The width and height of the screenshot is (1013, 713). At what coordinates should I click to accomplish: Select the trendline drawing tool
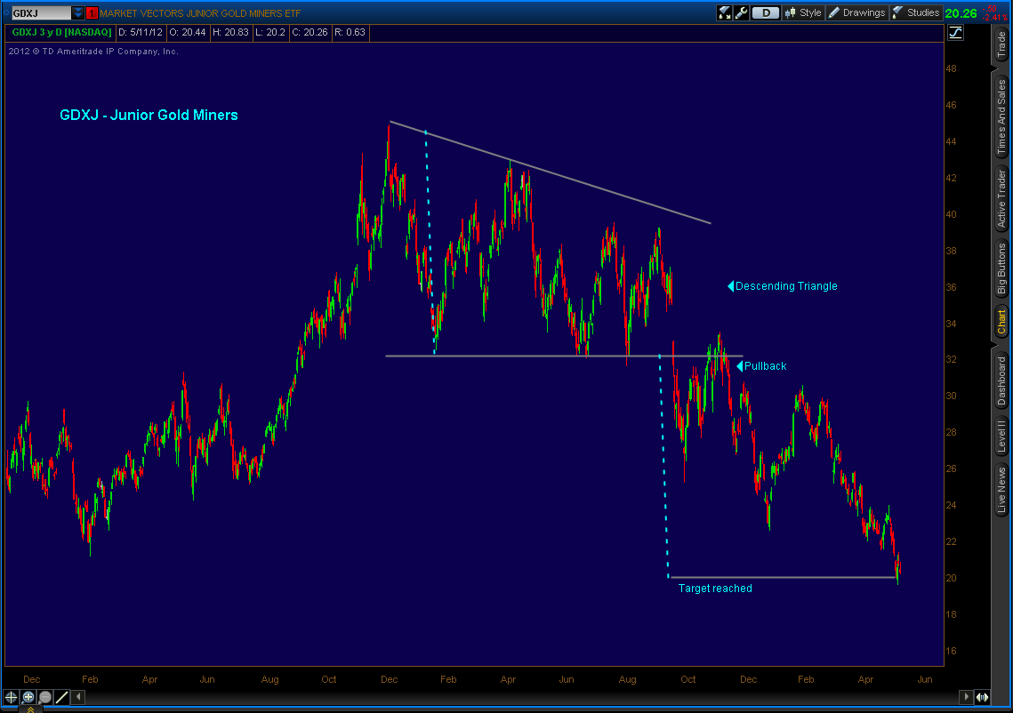[x=62, y=697]
